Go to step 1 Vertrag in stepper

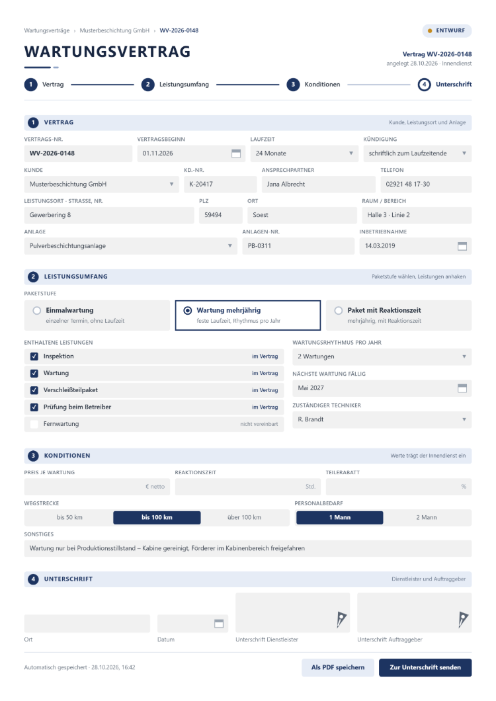[x=44, y=85]
